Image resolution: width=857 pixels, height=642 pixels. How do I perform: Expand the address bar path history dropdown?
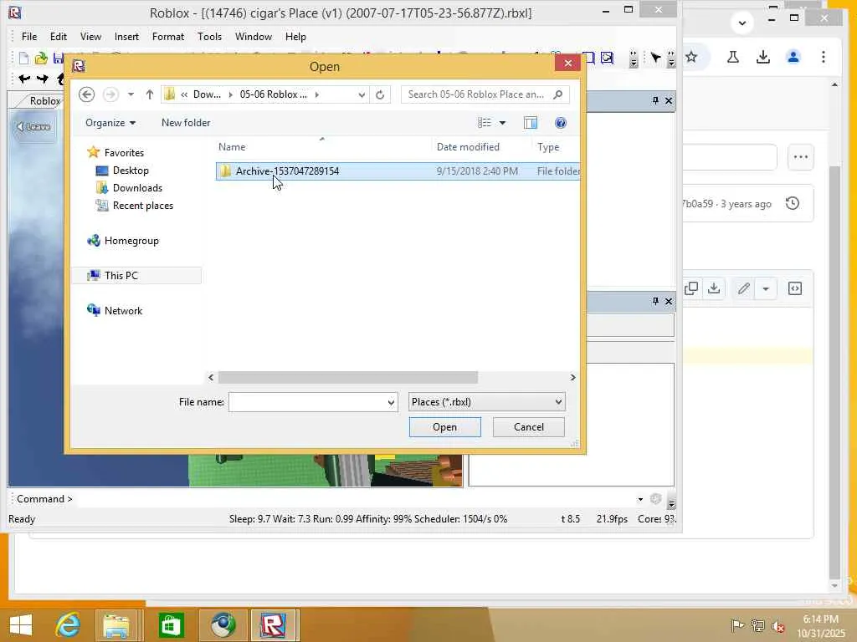[362, 94]
